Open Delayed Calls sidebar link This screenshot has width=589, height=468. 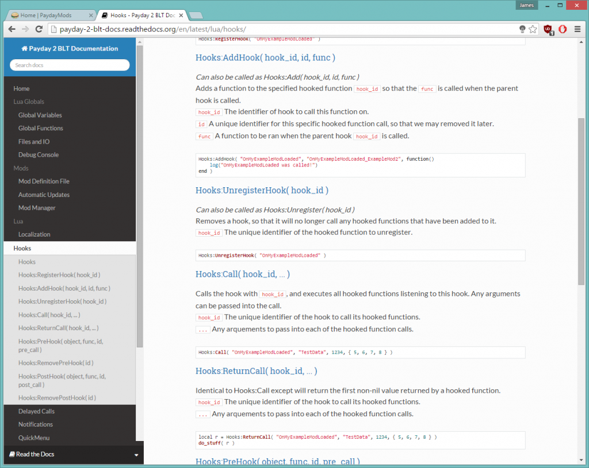click(36, 411)
